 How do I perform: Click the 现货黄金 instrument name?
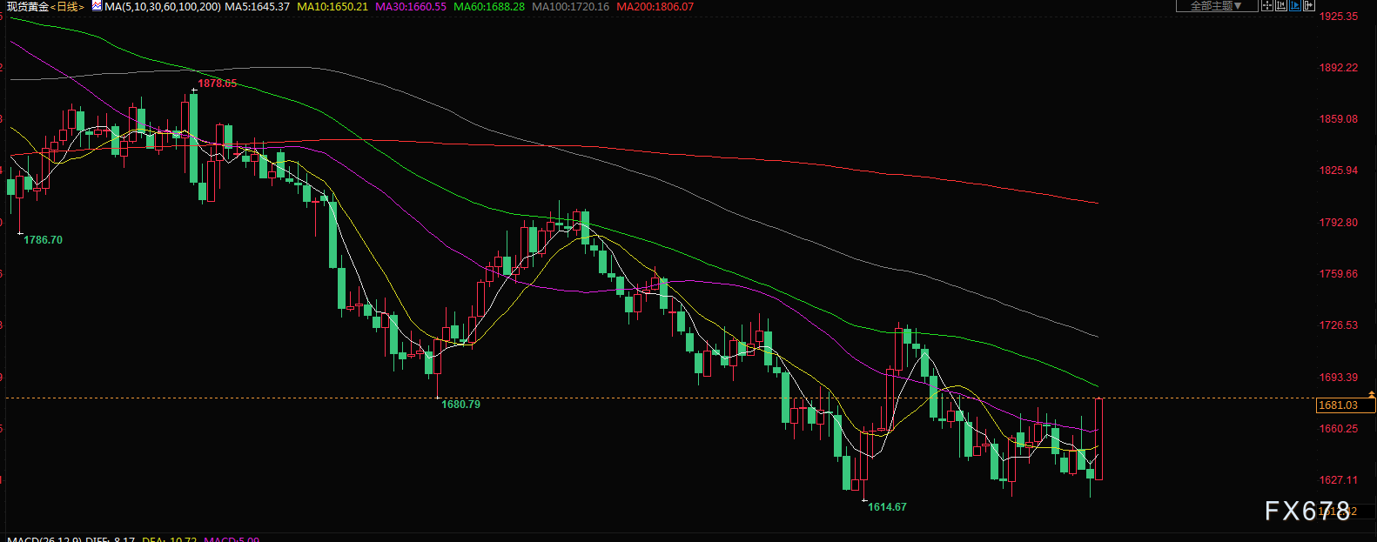[27, 7]
